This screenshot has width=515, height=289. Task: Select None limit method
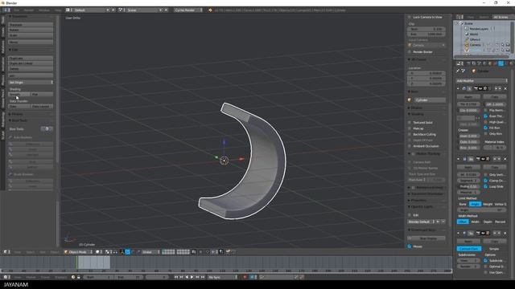(x=463, y=204)
